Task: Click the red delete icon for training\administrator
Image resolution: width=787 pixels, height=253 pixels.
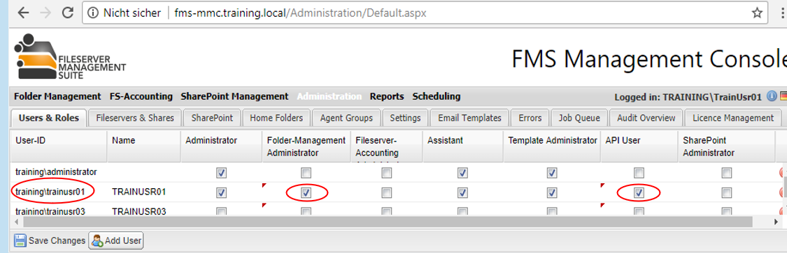Action: [783, 173]
